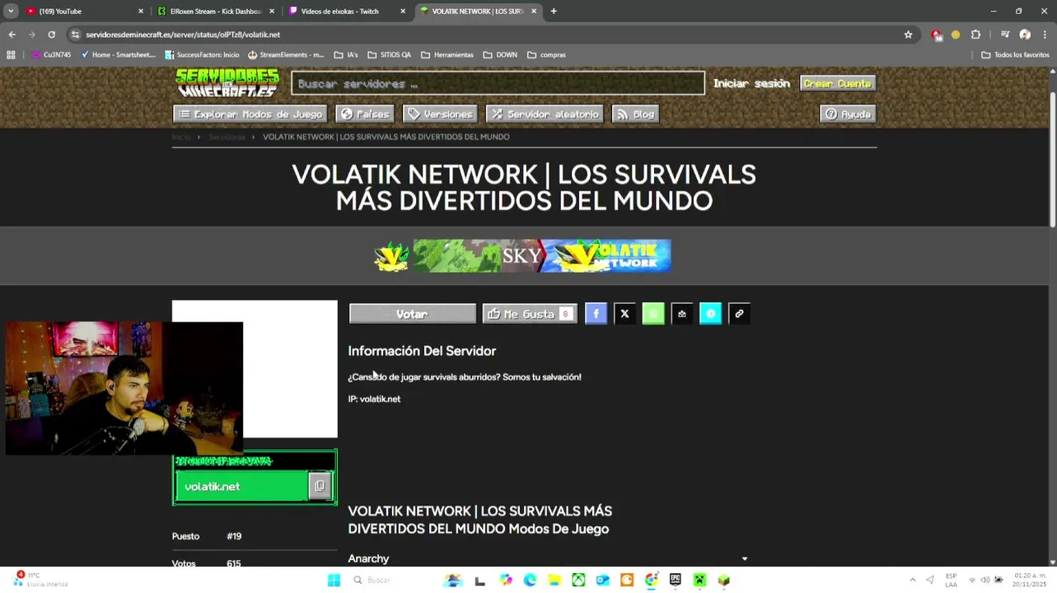Expand the Anarchy game mode section
Viewport: 1057px width, 593px height.
click(548, 558)
